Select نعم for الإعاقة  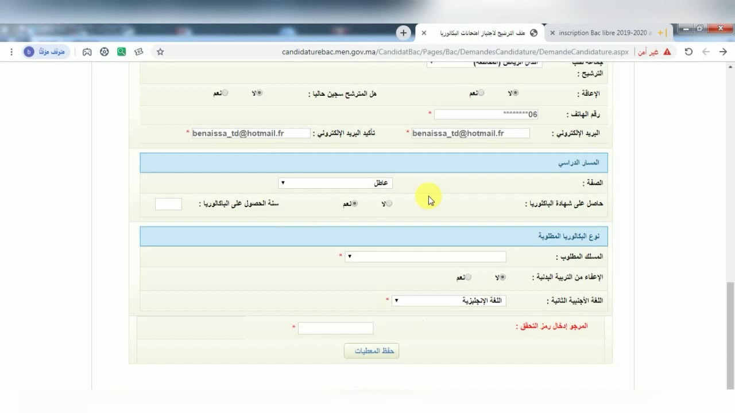[x=481, y=93]
